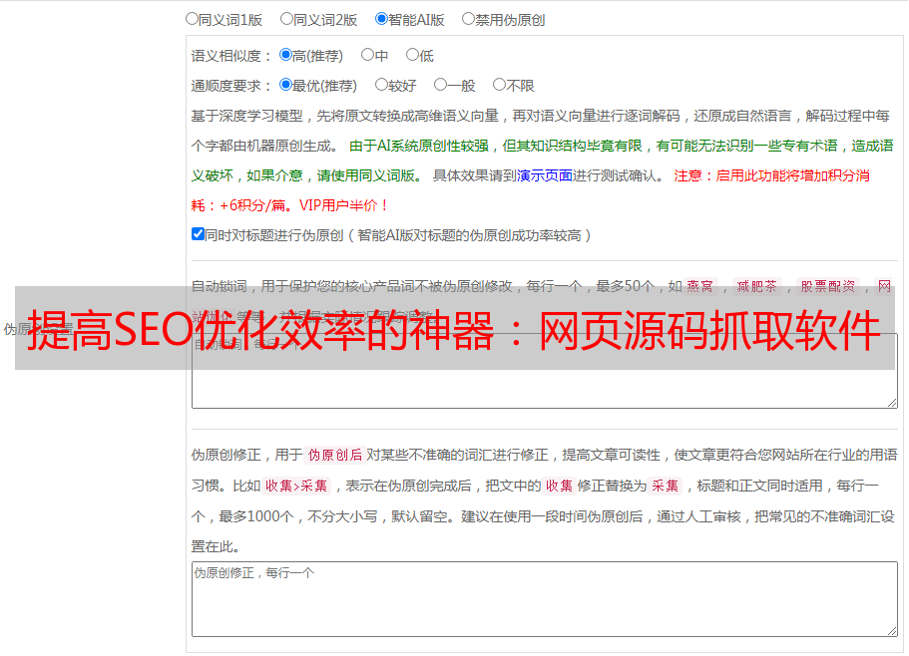Select the 同义词2版 radio option
Viewport: 909px width, 656px height.
(286, 19)
